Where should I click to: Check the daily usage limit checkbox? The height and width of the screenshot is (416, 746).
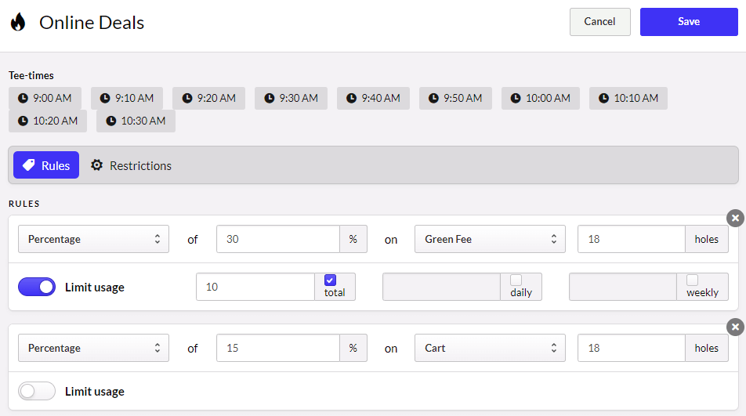point(516,280)
